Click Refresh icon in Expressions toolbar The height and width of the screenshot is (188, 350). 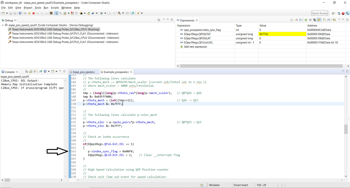click(334, 20)
